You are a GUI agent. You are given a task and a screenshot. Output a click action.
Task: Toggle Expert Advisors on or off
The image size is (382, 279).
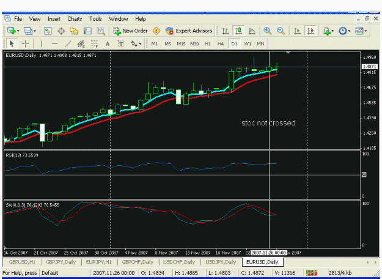pyautogui.click(x=189, y=31)
